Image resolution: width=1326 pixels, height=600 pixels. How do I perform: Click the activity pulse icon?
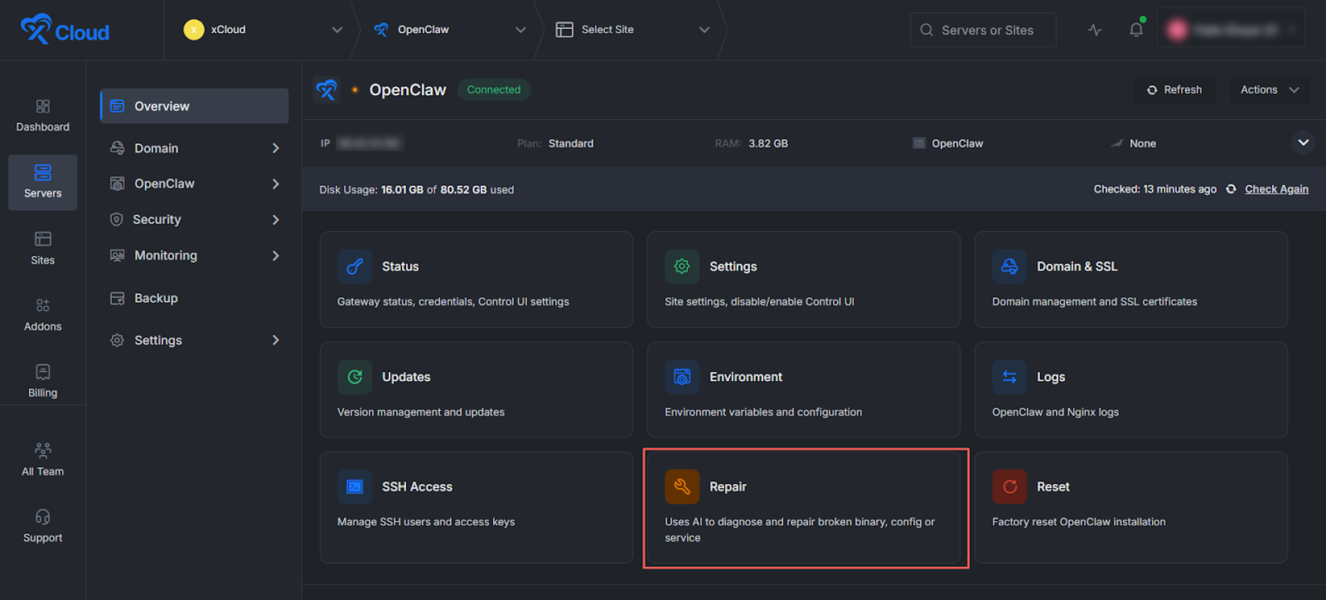point(1095,30)
